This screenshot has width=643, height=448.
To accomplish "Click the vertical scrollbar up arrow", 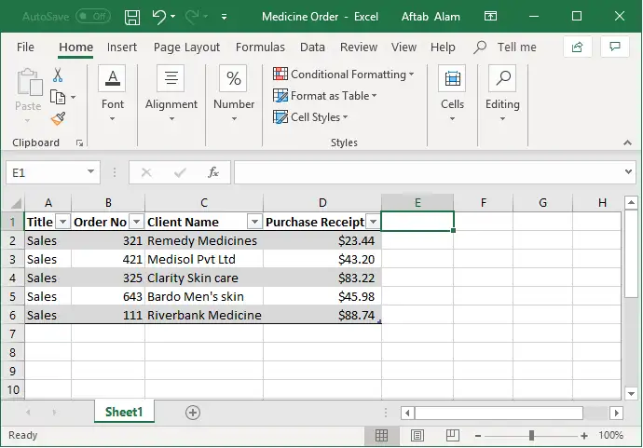I will point(631,202).
